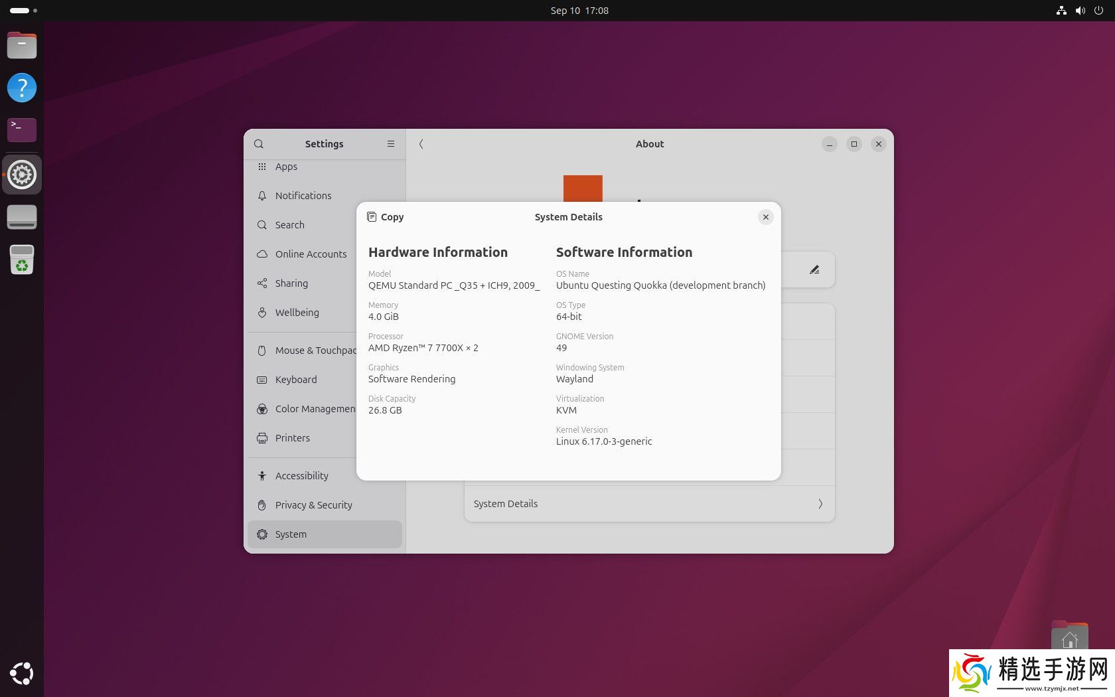Open Online Accounts settings
1115x697 pixels.
[310, 254]
